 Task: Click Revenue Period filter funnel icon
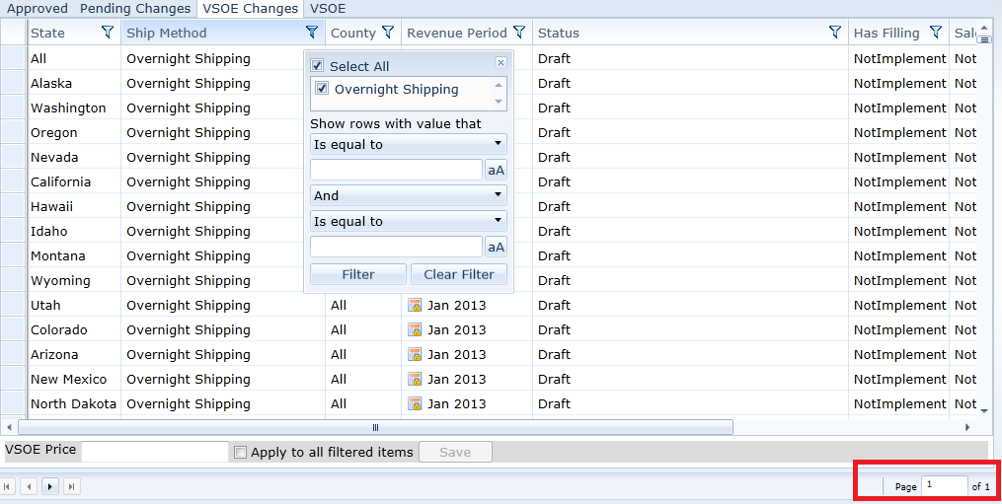pos(519,33)
